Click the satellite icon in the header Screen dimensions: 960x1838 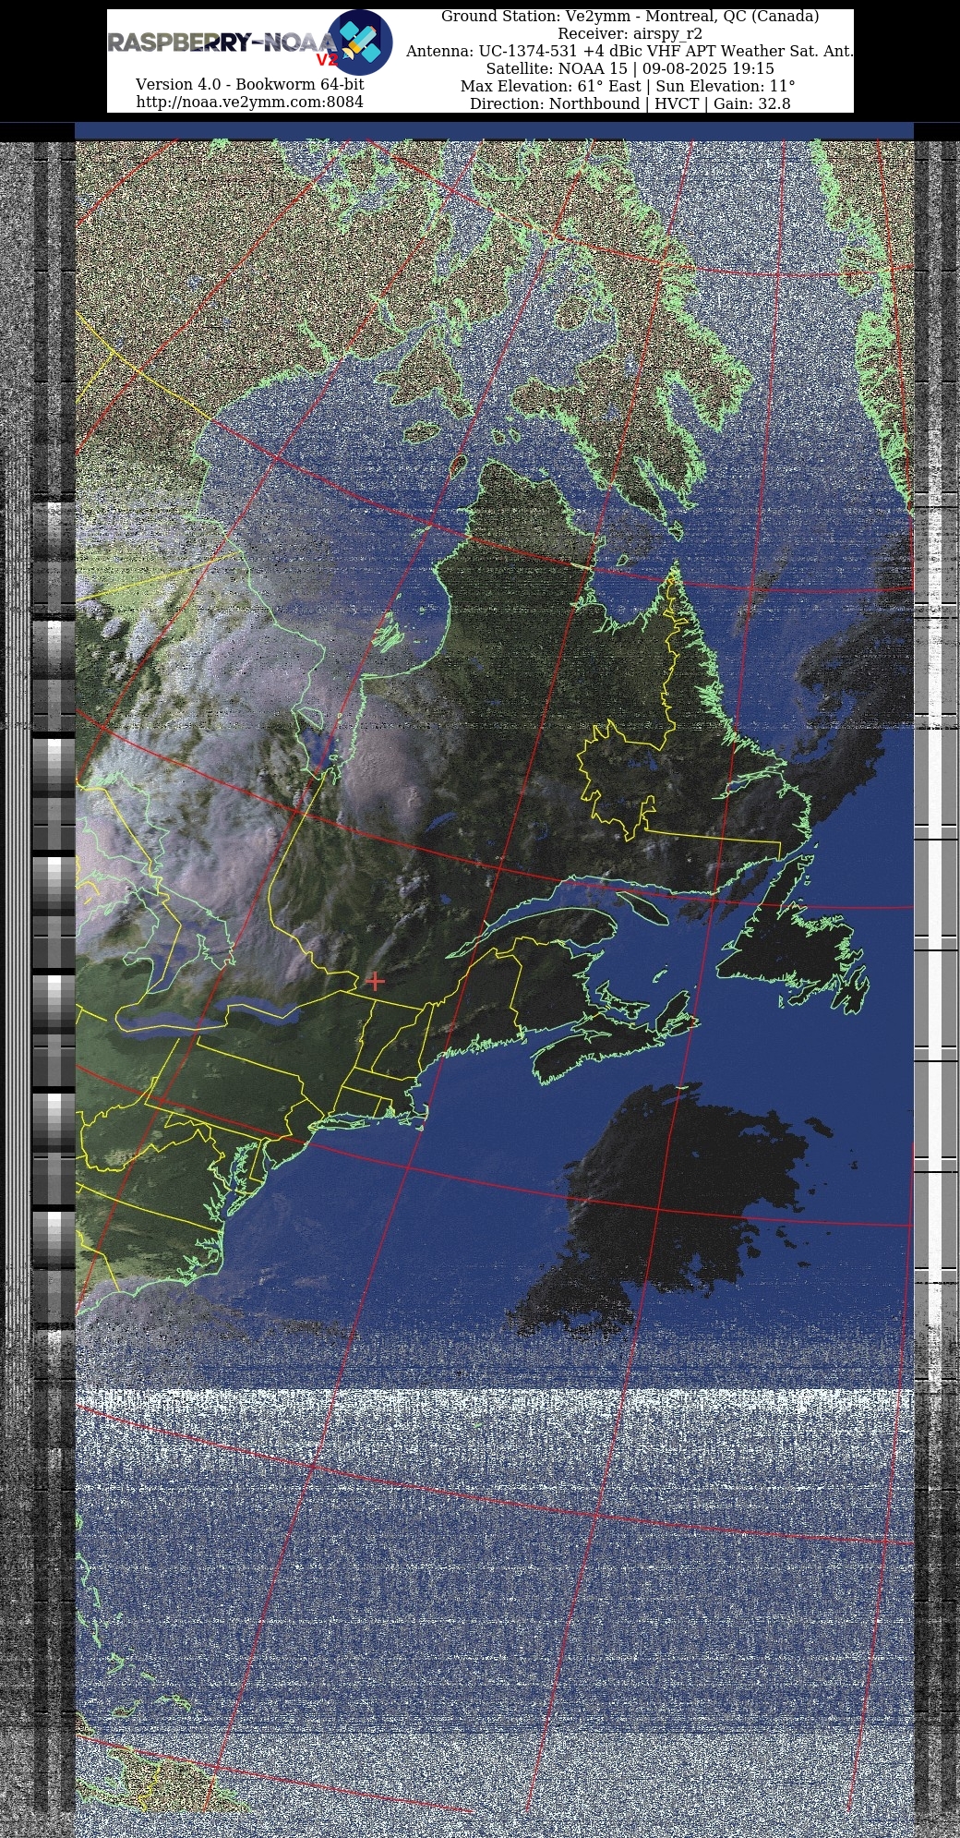pyautogui.click(x=361, y=42)
